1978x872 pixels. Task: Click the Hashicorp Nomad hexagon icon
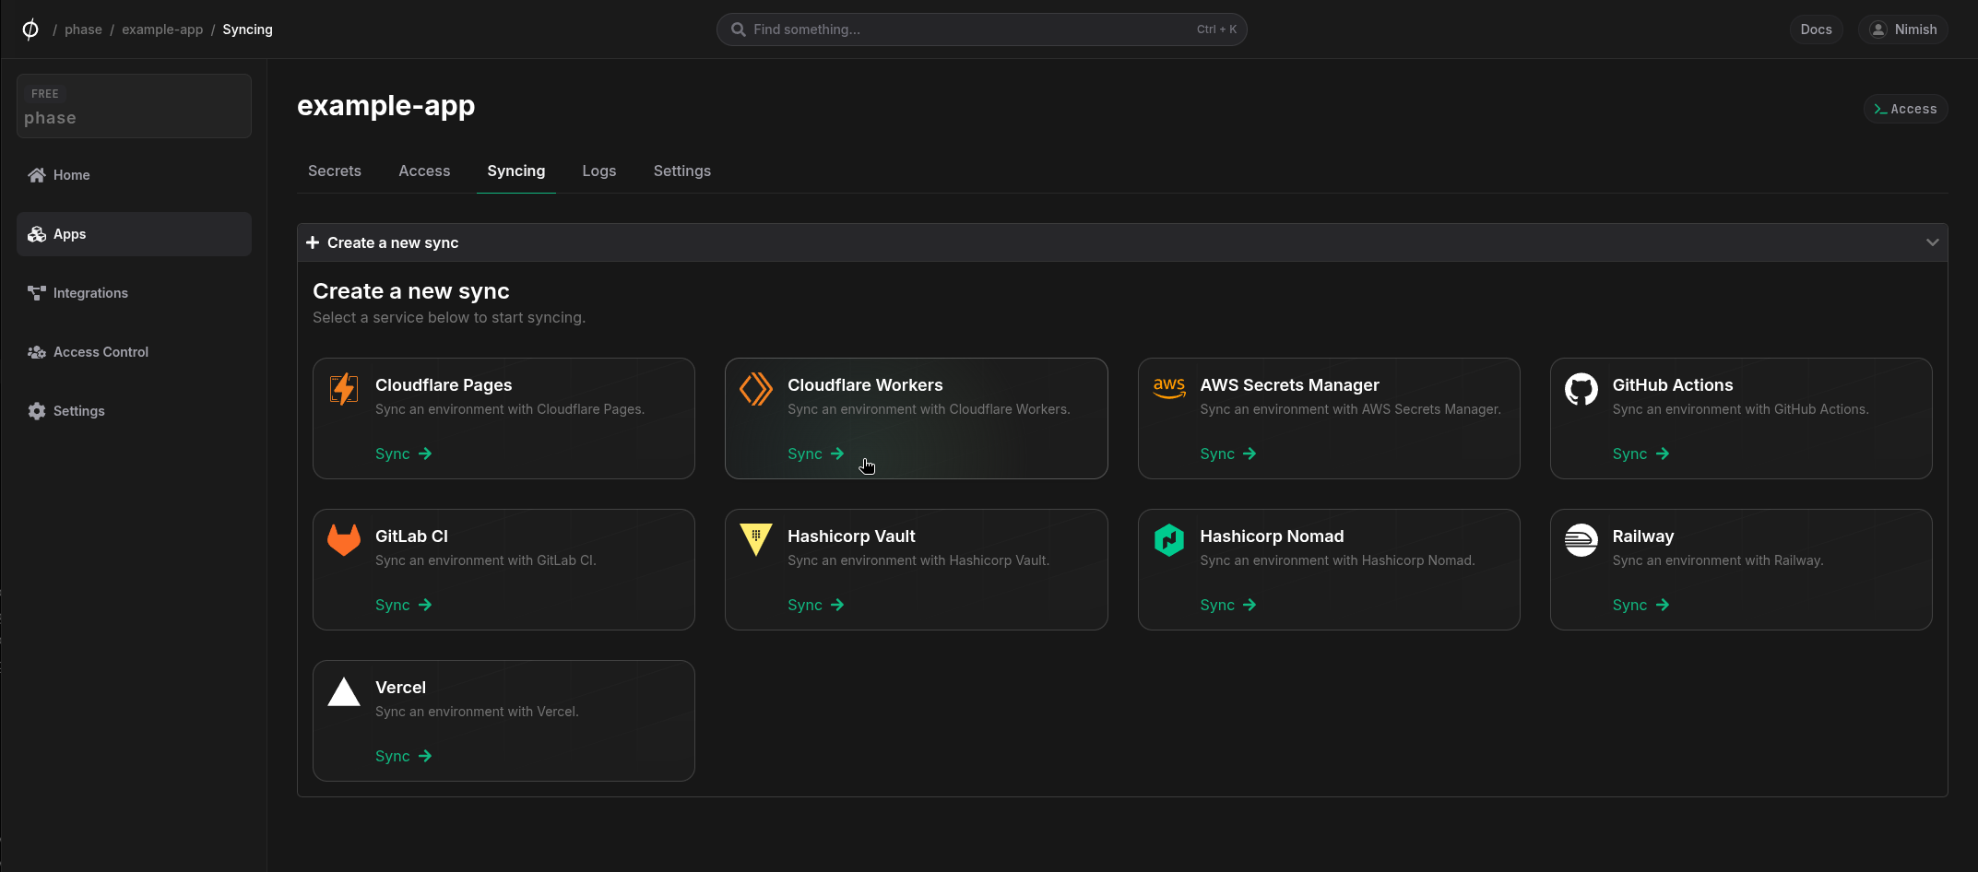point(1168,540)
